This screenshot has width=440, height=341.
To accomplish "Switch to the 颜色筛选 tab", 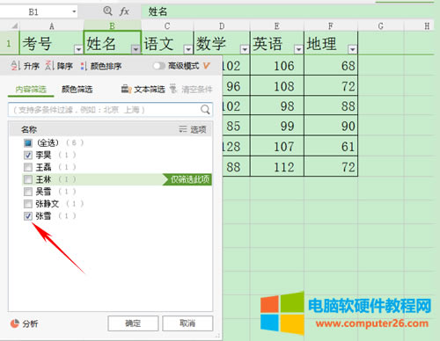I will tap(77, 89).
